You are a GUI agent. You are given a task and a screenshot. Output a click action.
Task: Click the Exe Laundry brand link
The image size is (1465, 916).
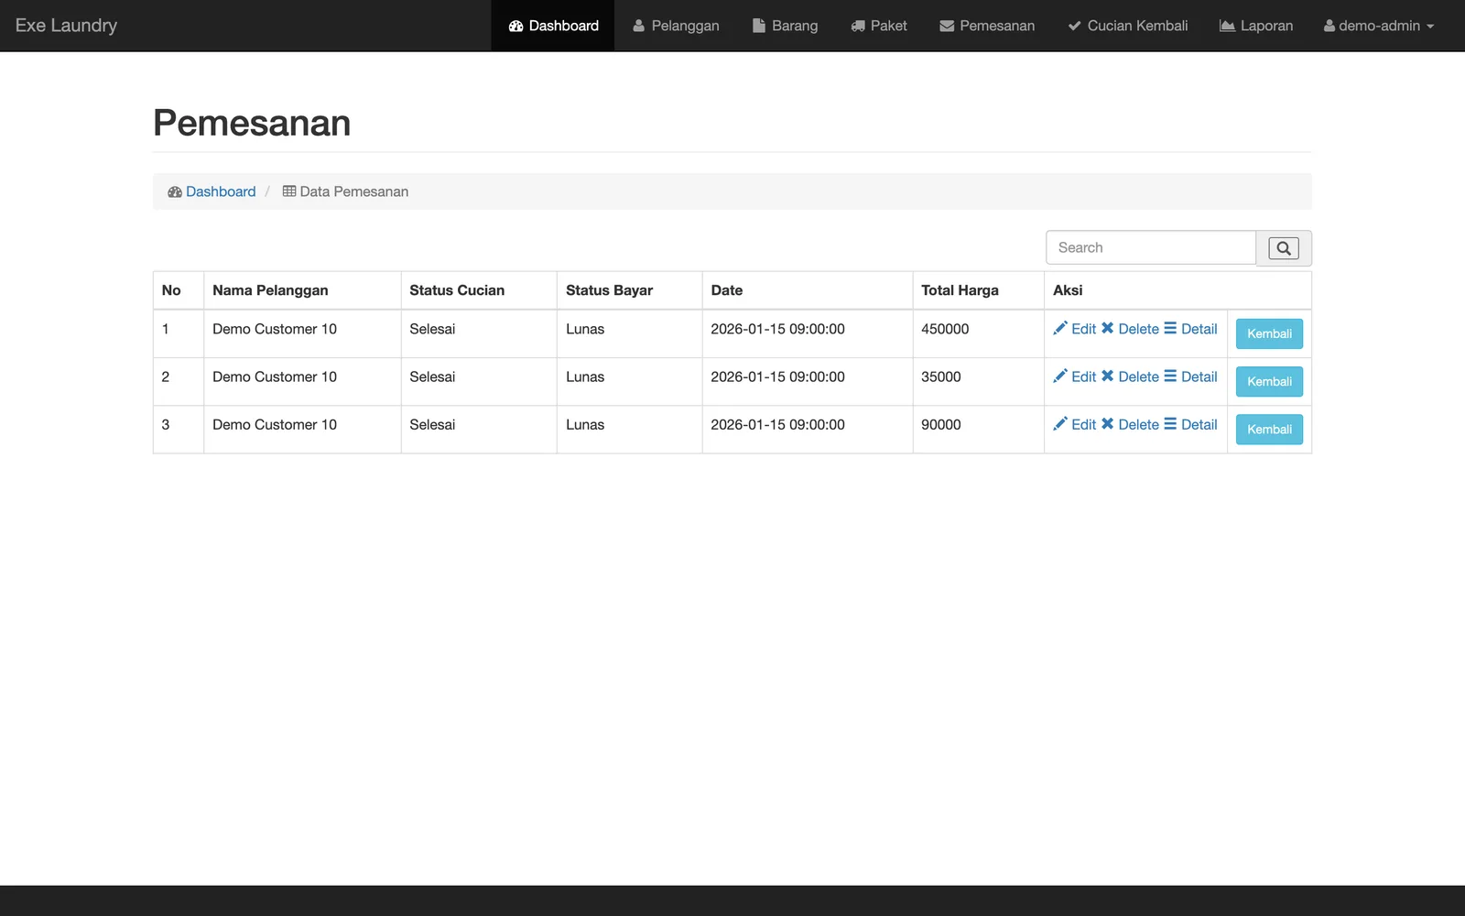(66, 26)
